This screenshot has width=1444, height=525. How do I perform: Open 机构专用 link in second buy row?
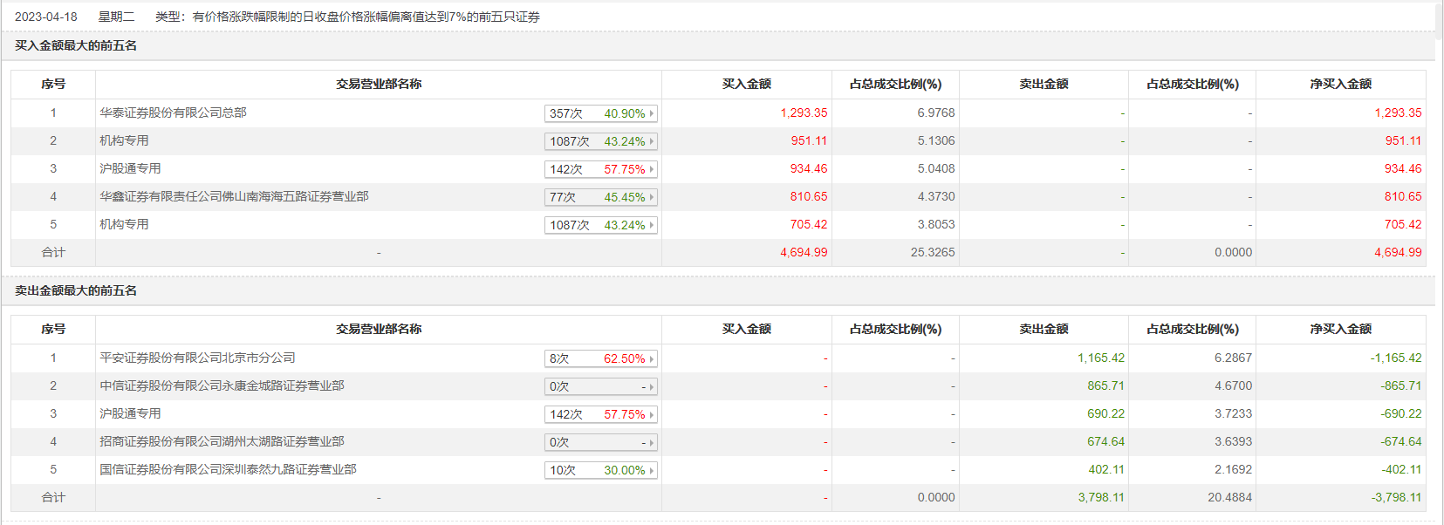pos(124,140)
